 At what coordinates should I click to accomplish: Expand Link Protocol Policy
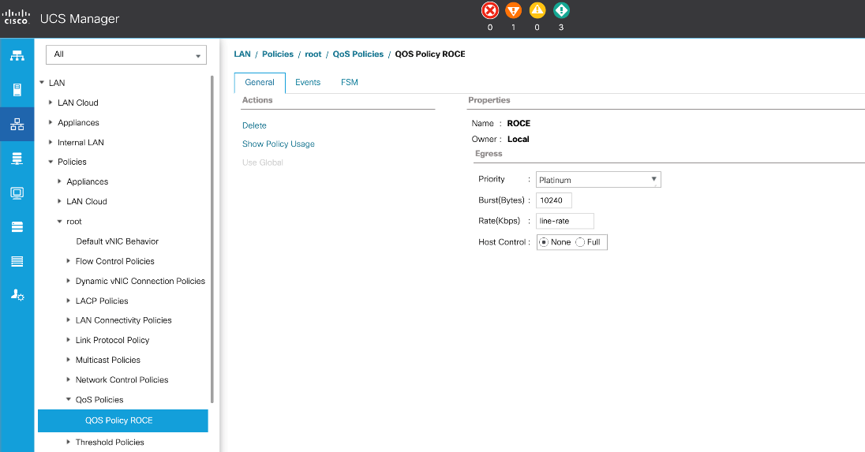pos(69,339)
